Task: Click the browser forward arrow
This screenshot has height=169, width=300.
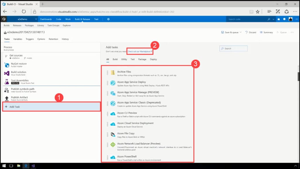Action: pos(14,12)
